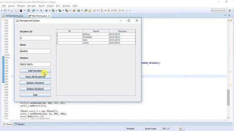The image size is (234, 131).
Task: Click the ID column header
Action: [69, 31]
